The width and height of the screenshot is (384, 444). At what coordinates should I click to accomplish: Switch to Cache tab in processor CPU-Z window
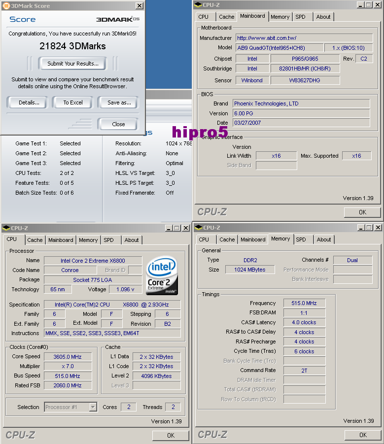35,240
